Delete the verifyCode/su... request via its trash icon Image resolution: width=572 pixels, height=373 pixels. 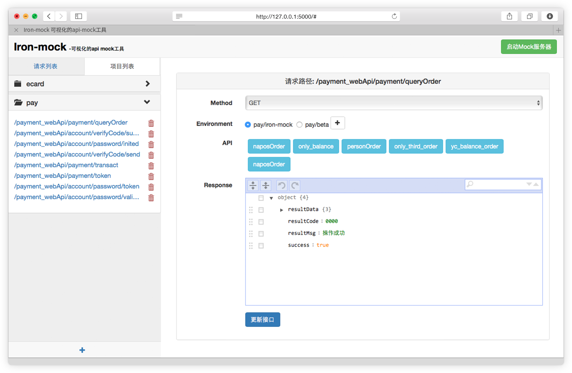[151, 134]
